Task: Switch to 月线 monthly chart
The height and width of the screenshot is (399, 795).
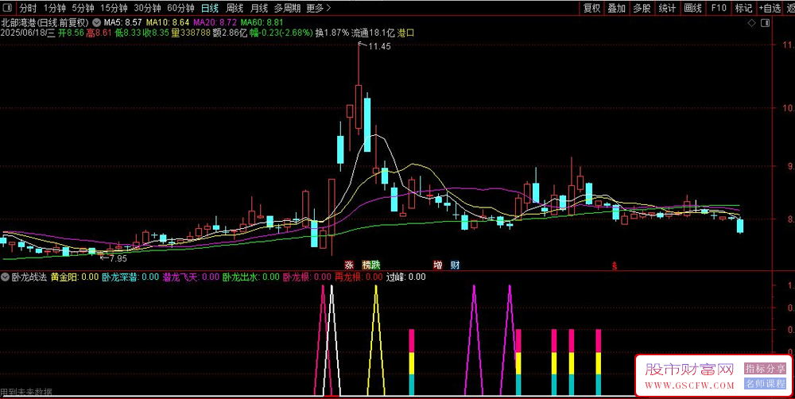Action: click(259, 8)
